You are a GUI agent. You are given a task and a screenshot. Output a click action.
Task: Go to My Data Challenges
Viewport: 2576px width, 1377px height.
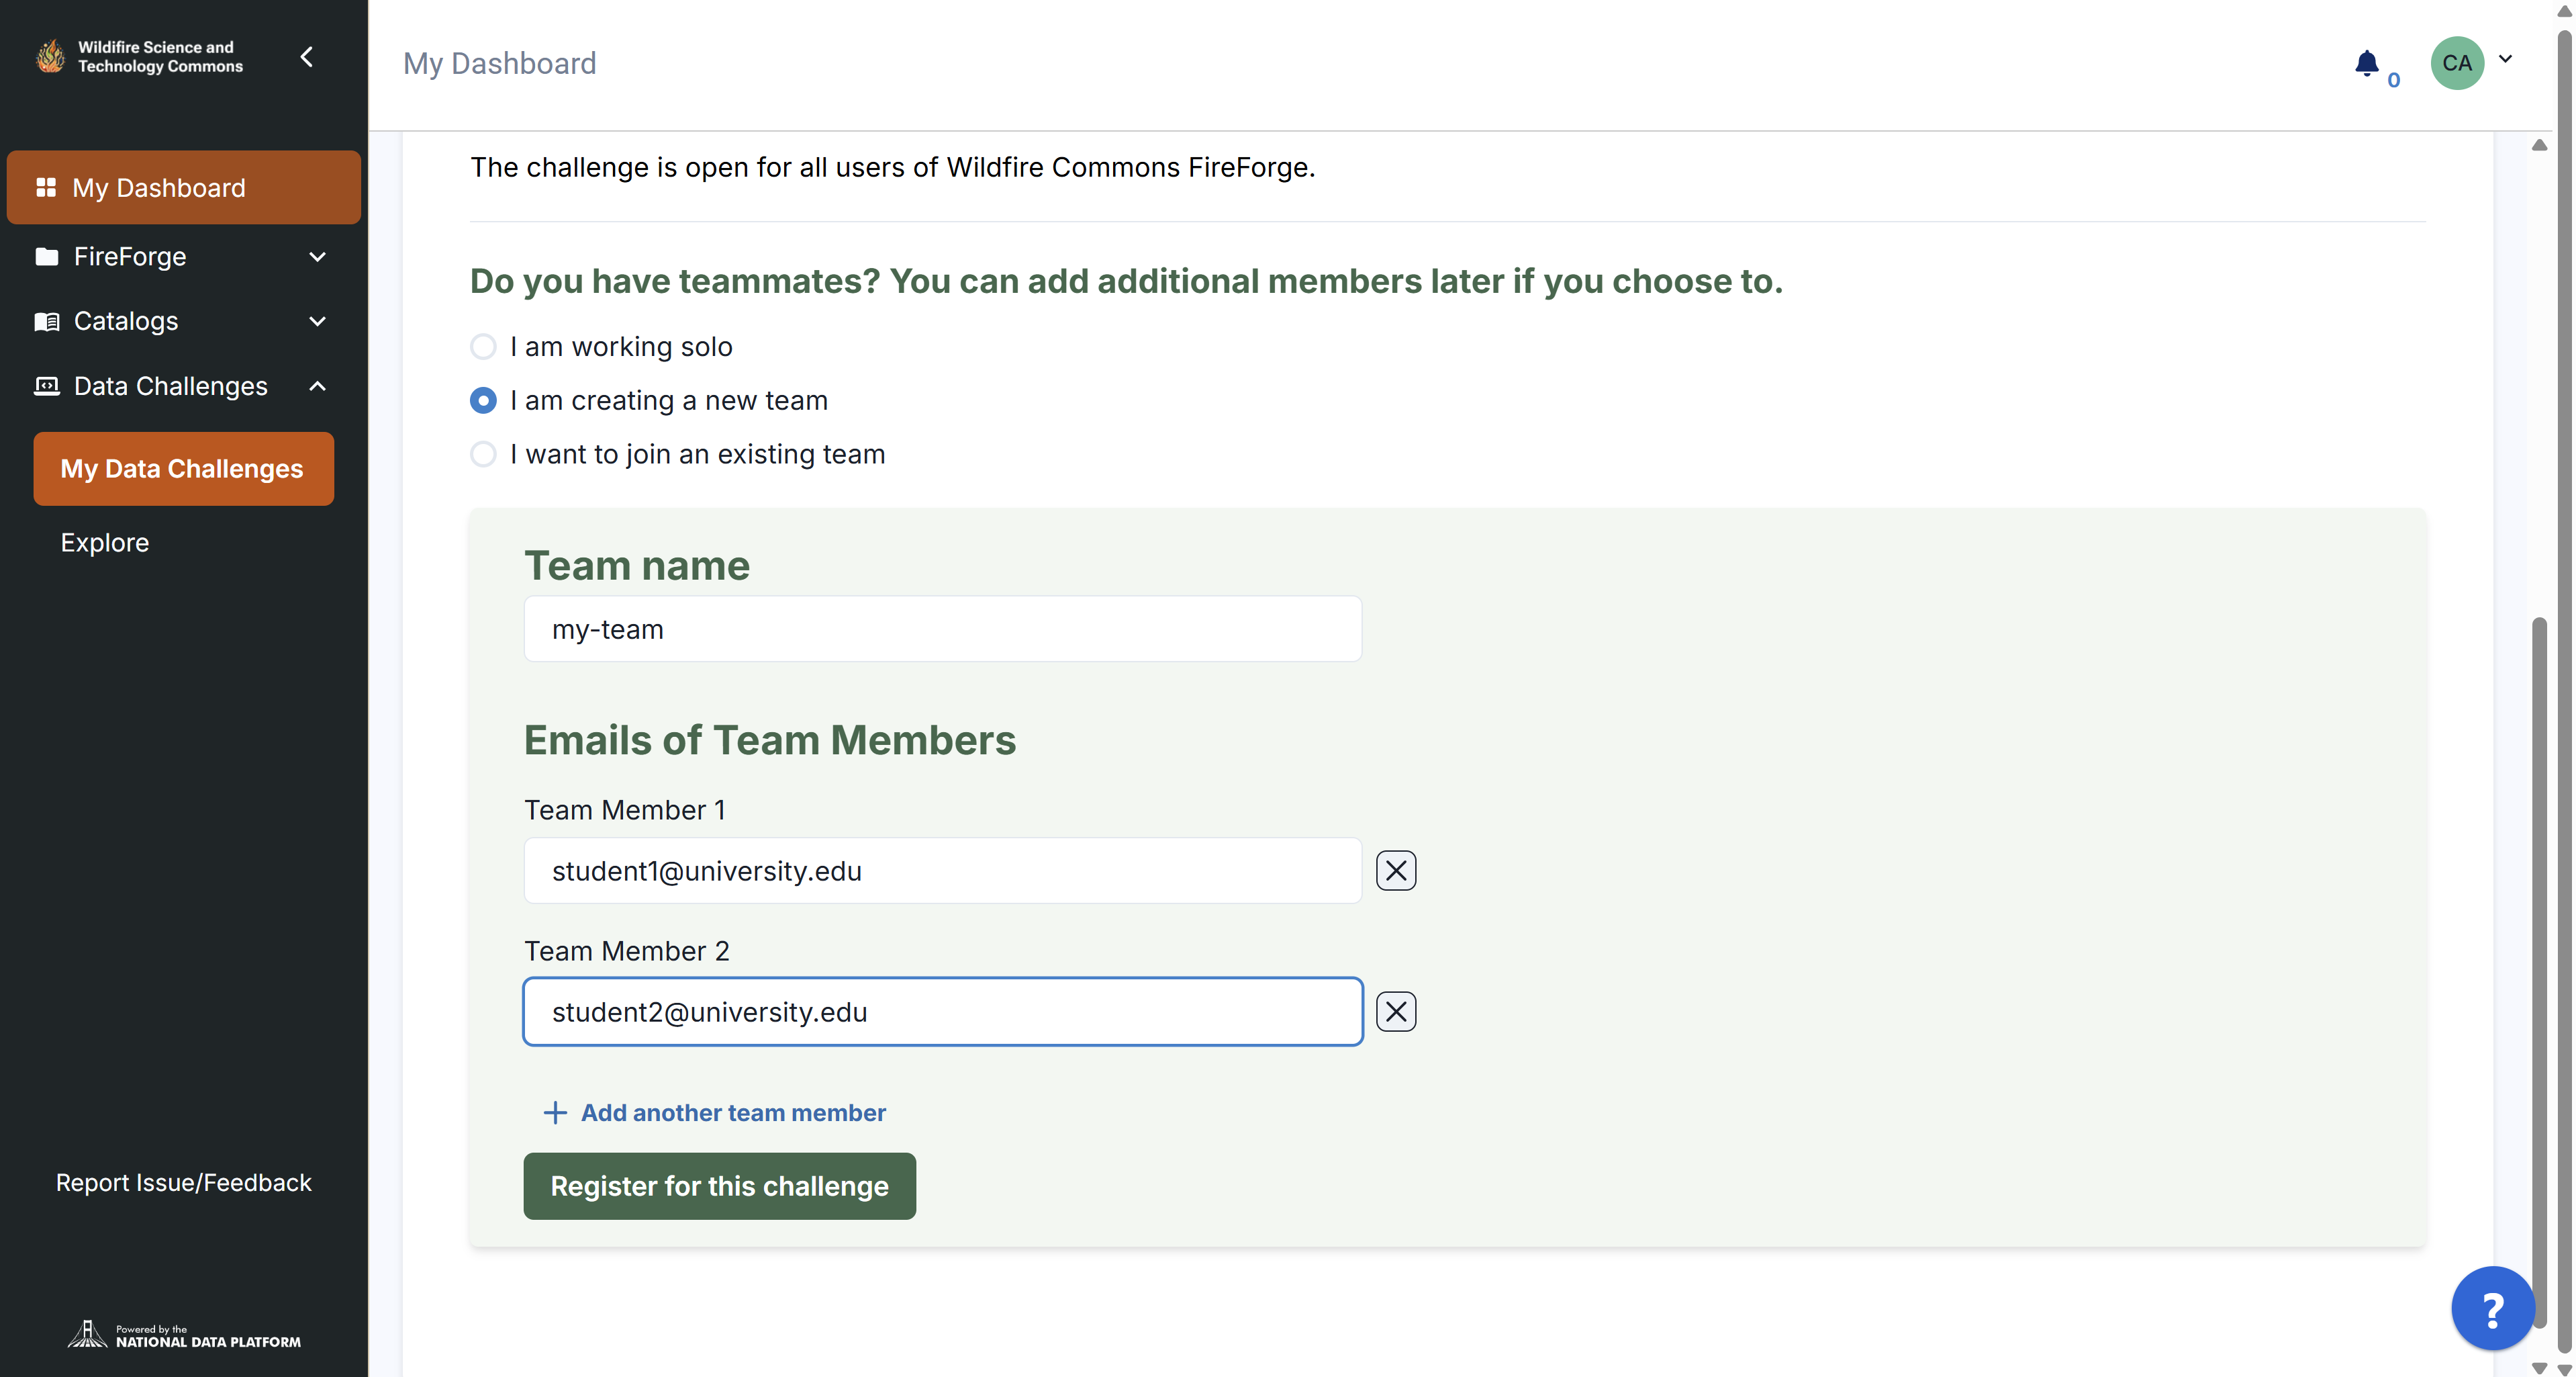click(183, 468)
